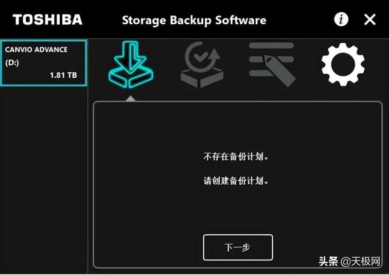
Task: Switch to the Restore tab icon
Action: coord(202,65)
